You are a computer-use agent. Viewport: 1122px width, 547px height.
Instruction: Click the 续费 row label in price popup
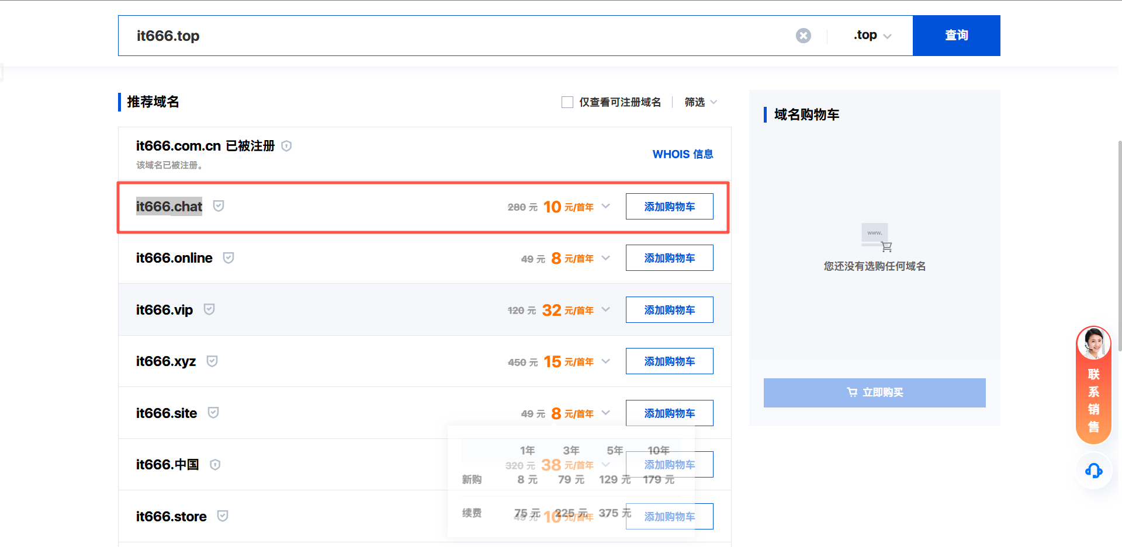472,513
